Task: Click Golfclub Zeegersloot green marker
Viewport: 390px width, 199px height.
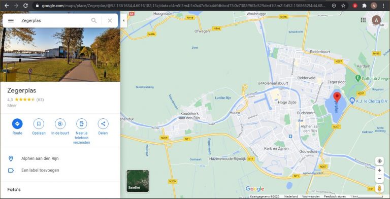Action: pyautogui.click(x=358, y=78)
